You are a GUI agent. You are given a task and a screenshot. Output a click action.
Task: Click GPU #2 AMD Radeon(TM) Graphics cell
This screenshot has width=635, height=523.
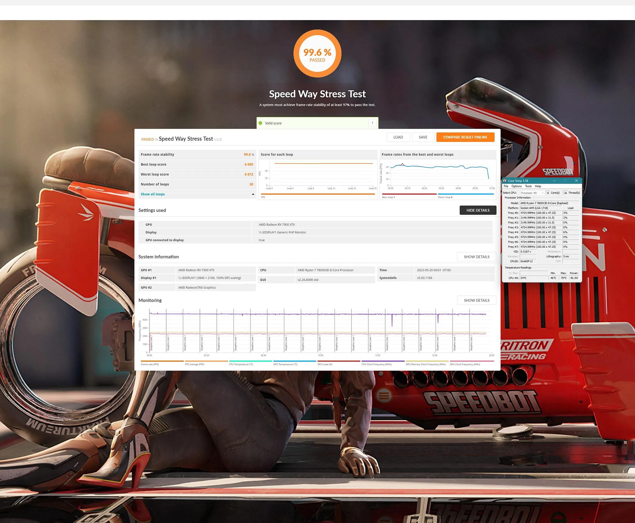click(216, 287)
